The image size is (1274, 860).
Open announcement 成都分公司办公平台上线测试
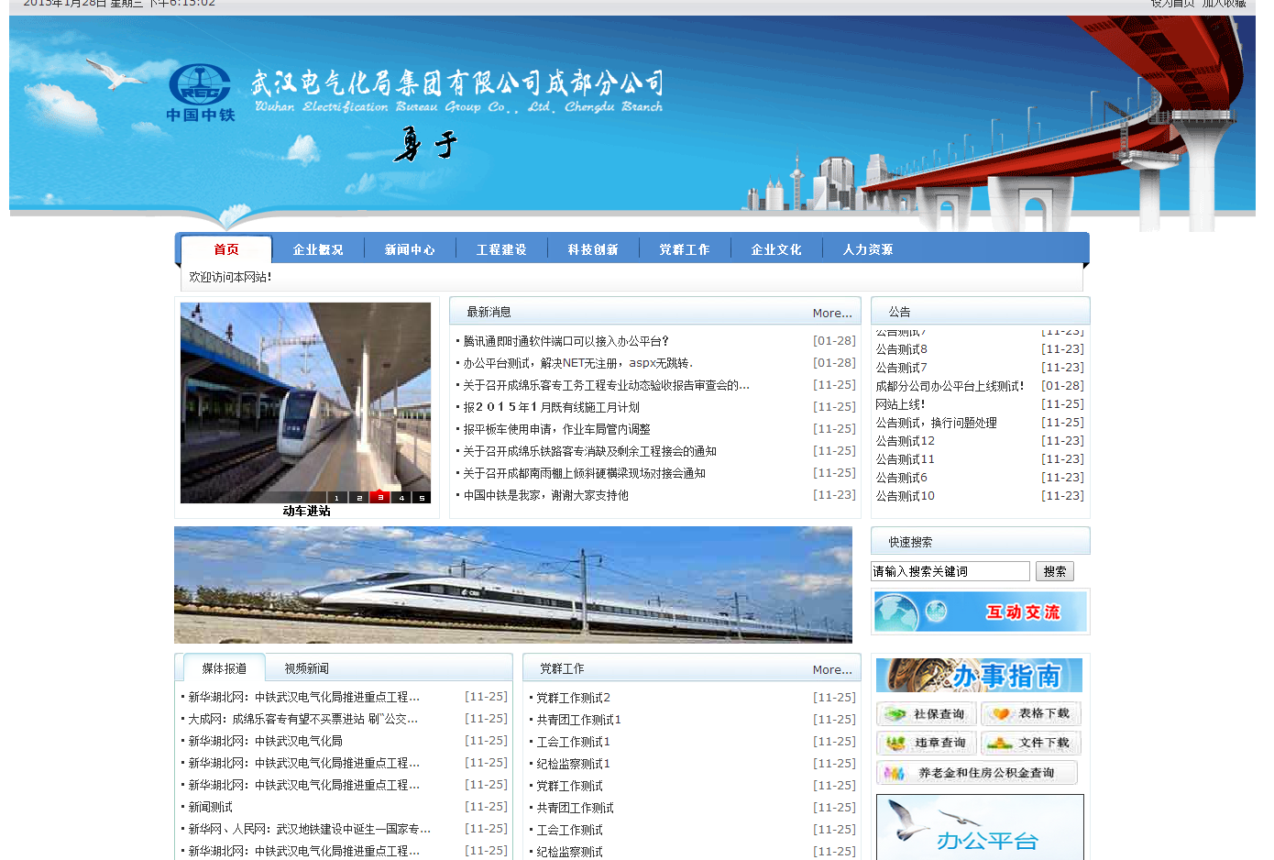[950, 386]
